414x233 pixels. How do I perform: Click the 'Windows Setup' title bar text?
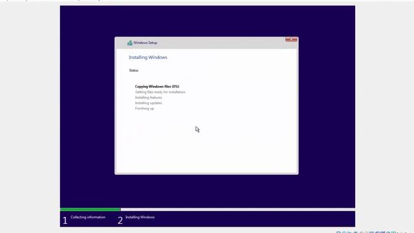tap(145, 43)
